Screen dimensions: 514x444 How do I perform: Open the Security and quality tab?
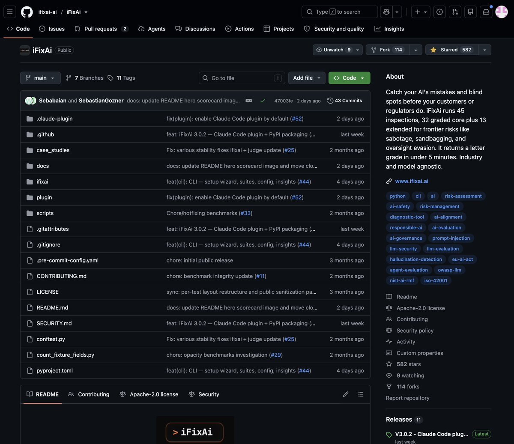click(334, 29)
